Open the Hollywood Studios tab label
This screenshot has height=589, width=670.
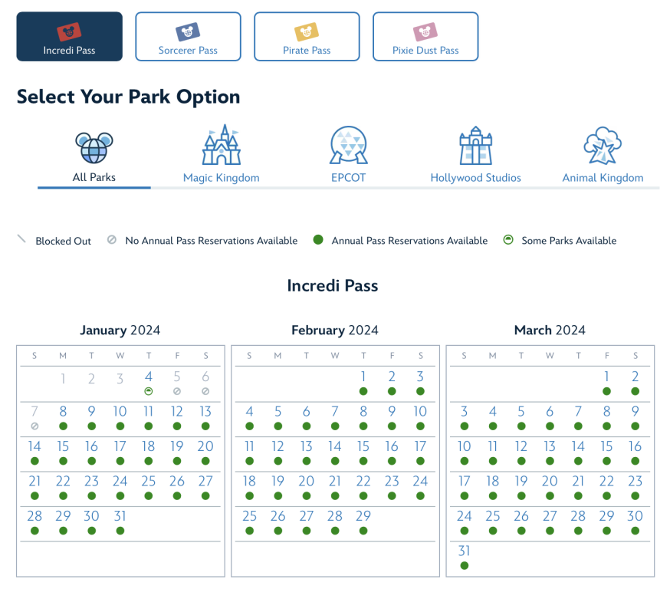click(x=475, y=178)
